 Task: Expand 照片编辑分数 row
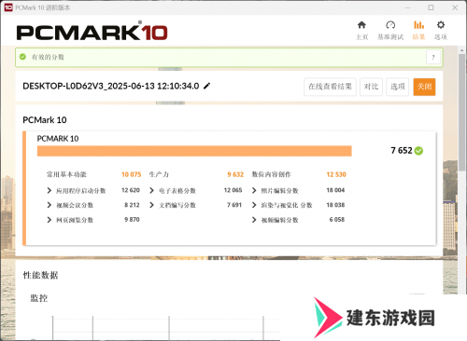pyautogui.click(x=254, y=190)
